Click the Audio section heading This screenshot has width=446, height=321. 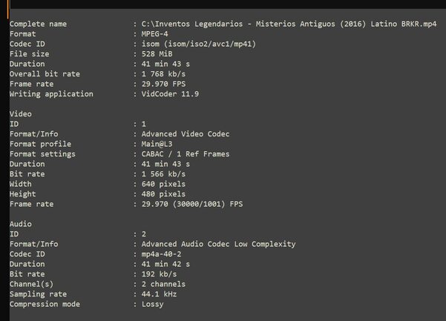click(x=20, y=224)
